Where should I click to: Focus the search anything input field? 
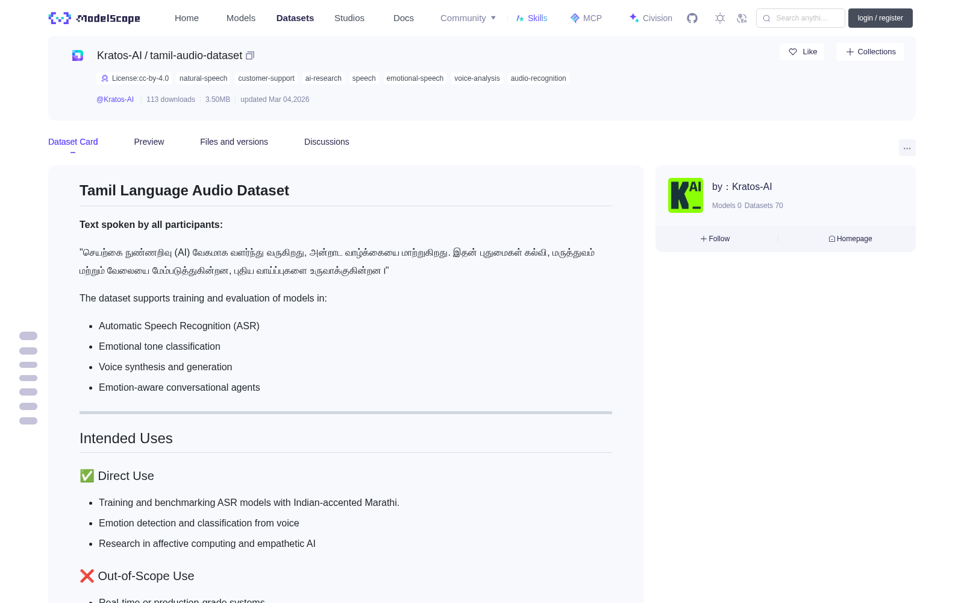point(801,18)
